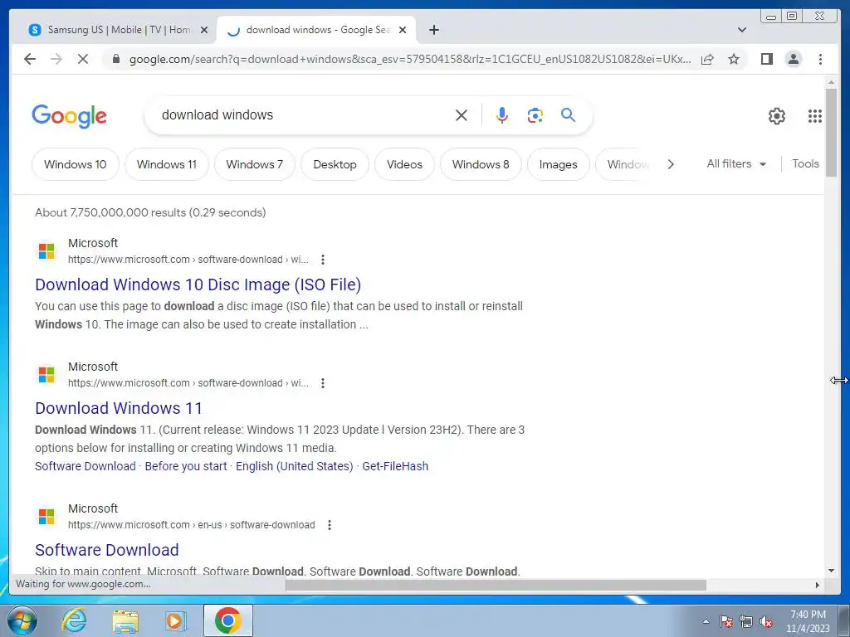Image resolution: width=850 pixels, height=637 pixels.
Task: Clear the search box with X icon
Action: (x=462, y=114)
